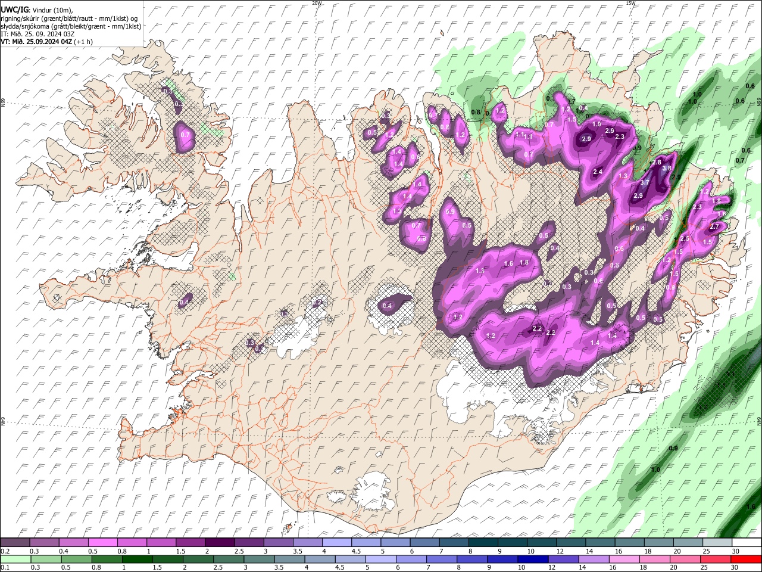
Task: Click the 1.8 snowfall value in central highlands
Action: 524,263
